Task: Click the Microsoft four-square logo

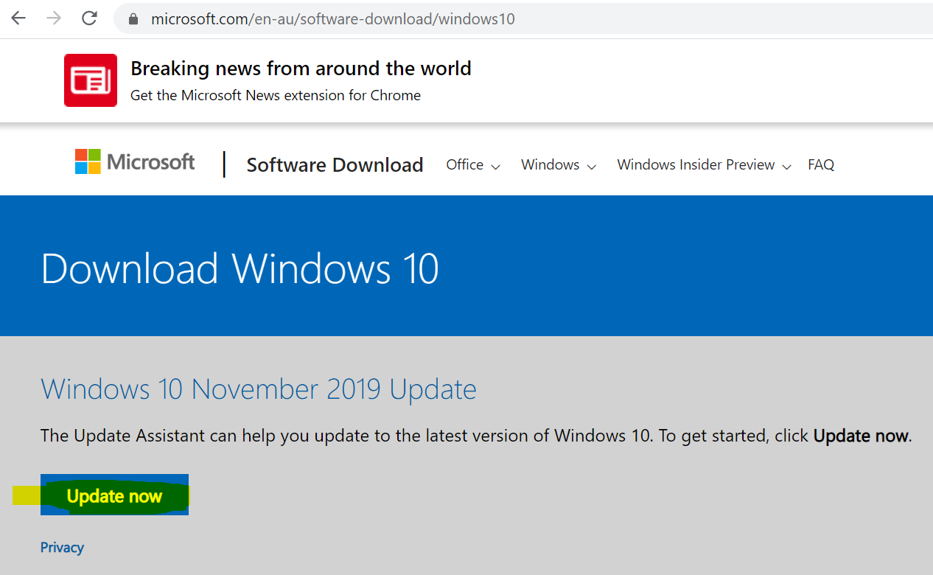Action: (88, 161)
